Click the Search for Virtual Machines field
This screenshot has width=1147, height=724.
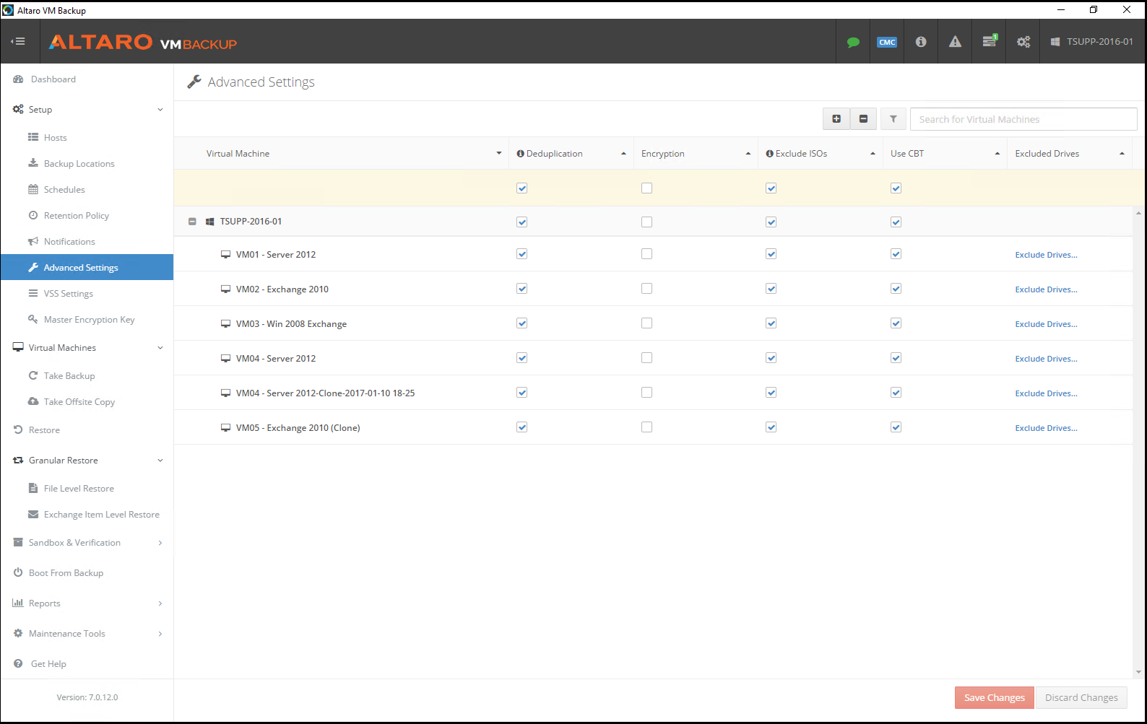pos(1023,119)
